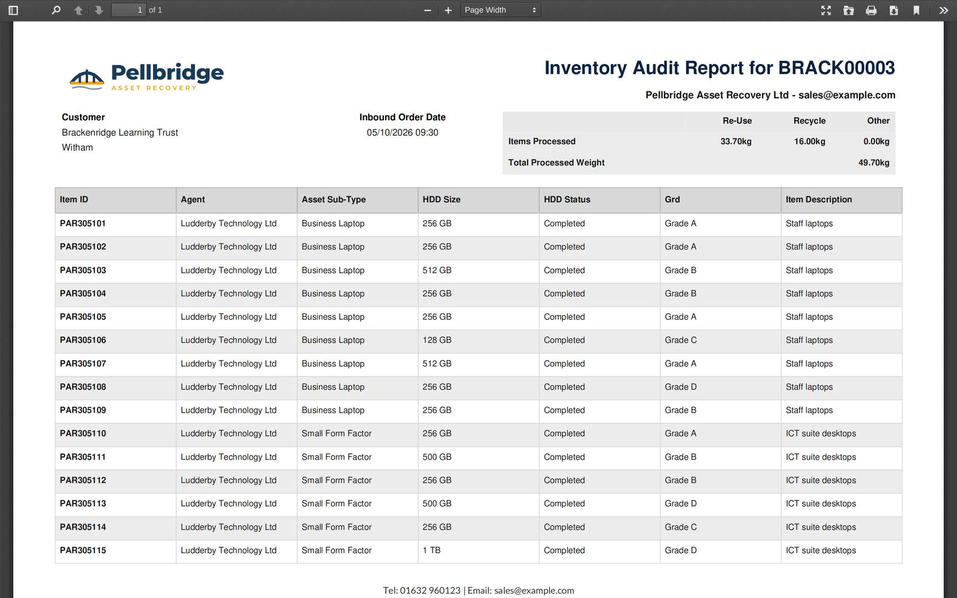The width and height of the screenshot is (957, 598).
Task: Click the 49.70kg total weight
Action: tap(874, 163)
